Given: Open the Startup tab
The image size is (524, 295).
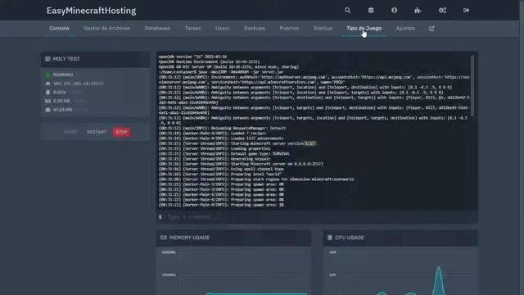Looking at the screenshot, I should 323,29.
